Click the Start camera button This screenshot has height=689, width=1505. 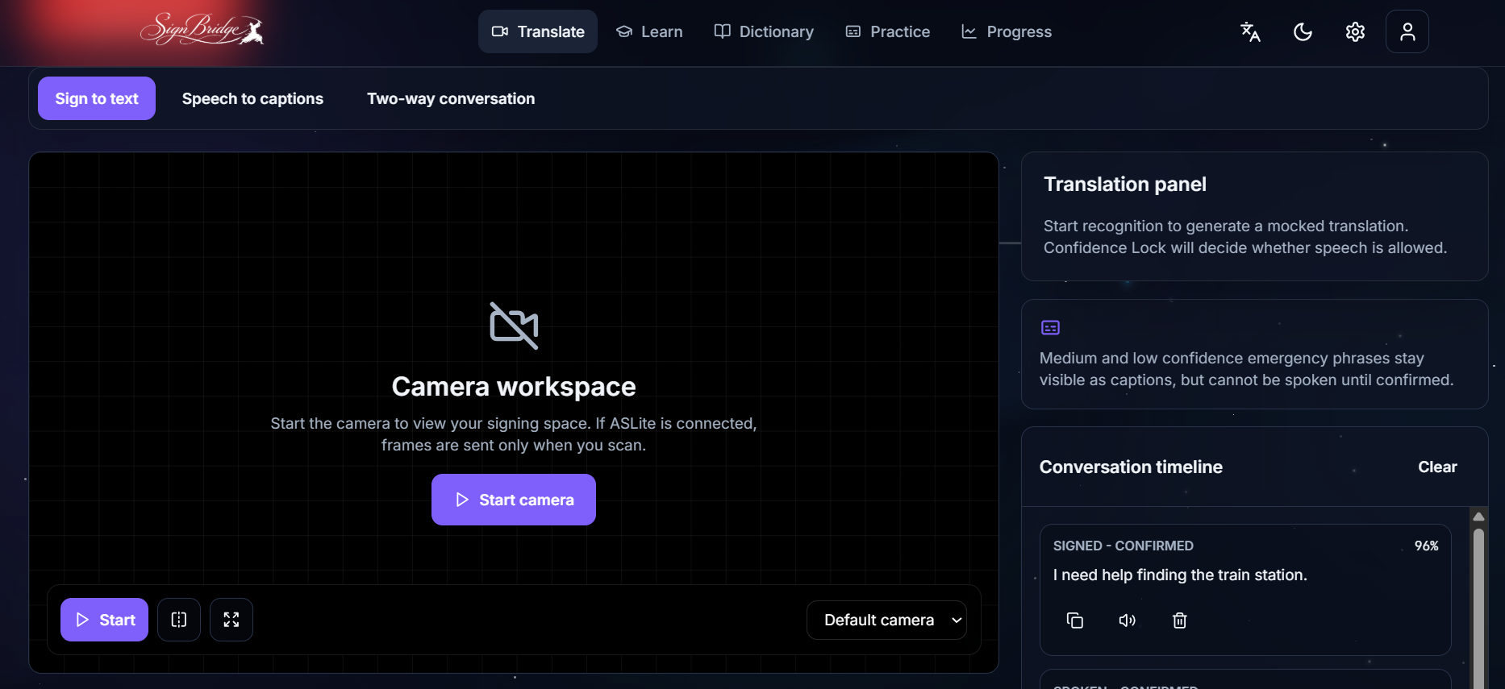(x=514, y=500)
